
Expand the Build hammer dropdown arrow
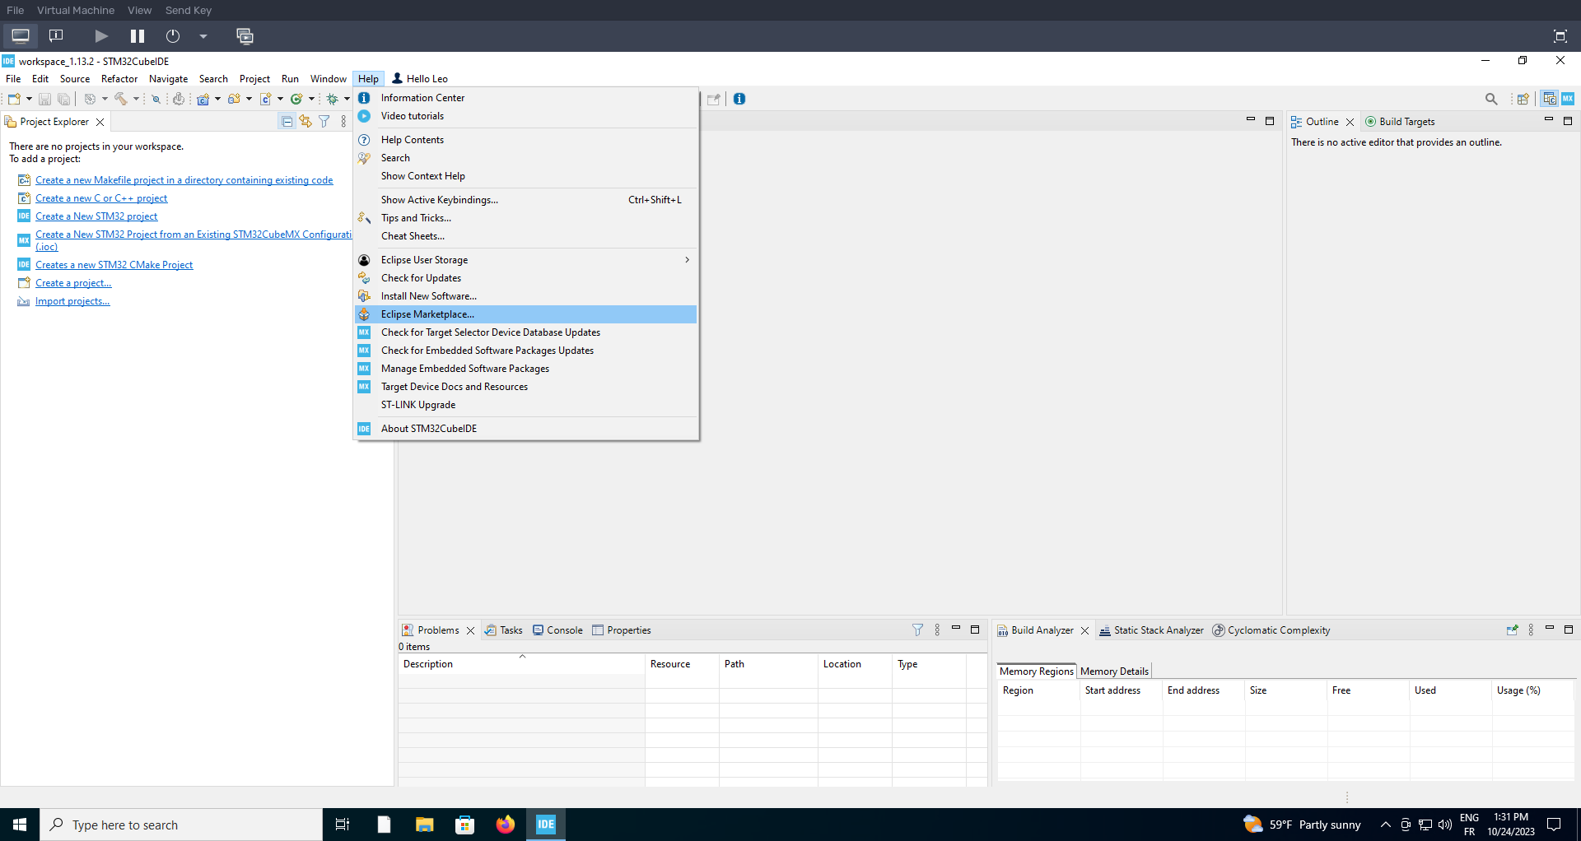tap(136, 99)
